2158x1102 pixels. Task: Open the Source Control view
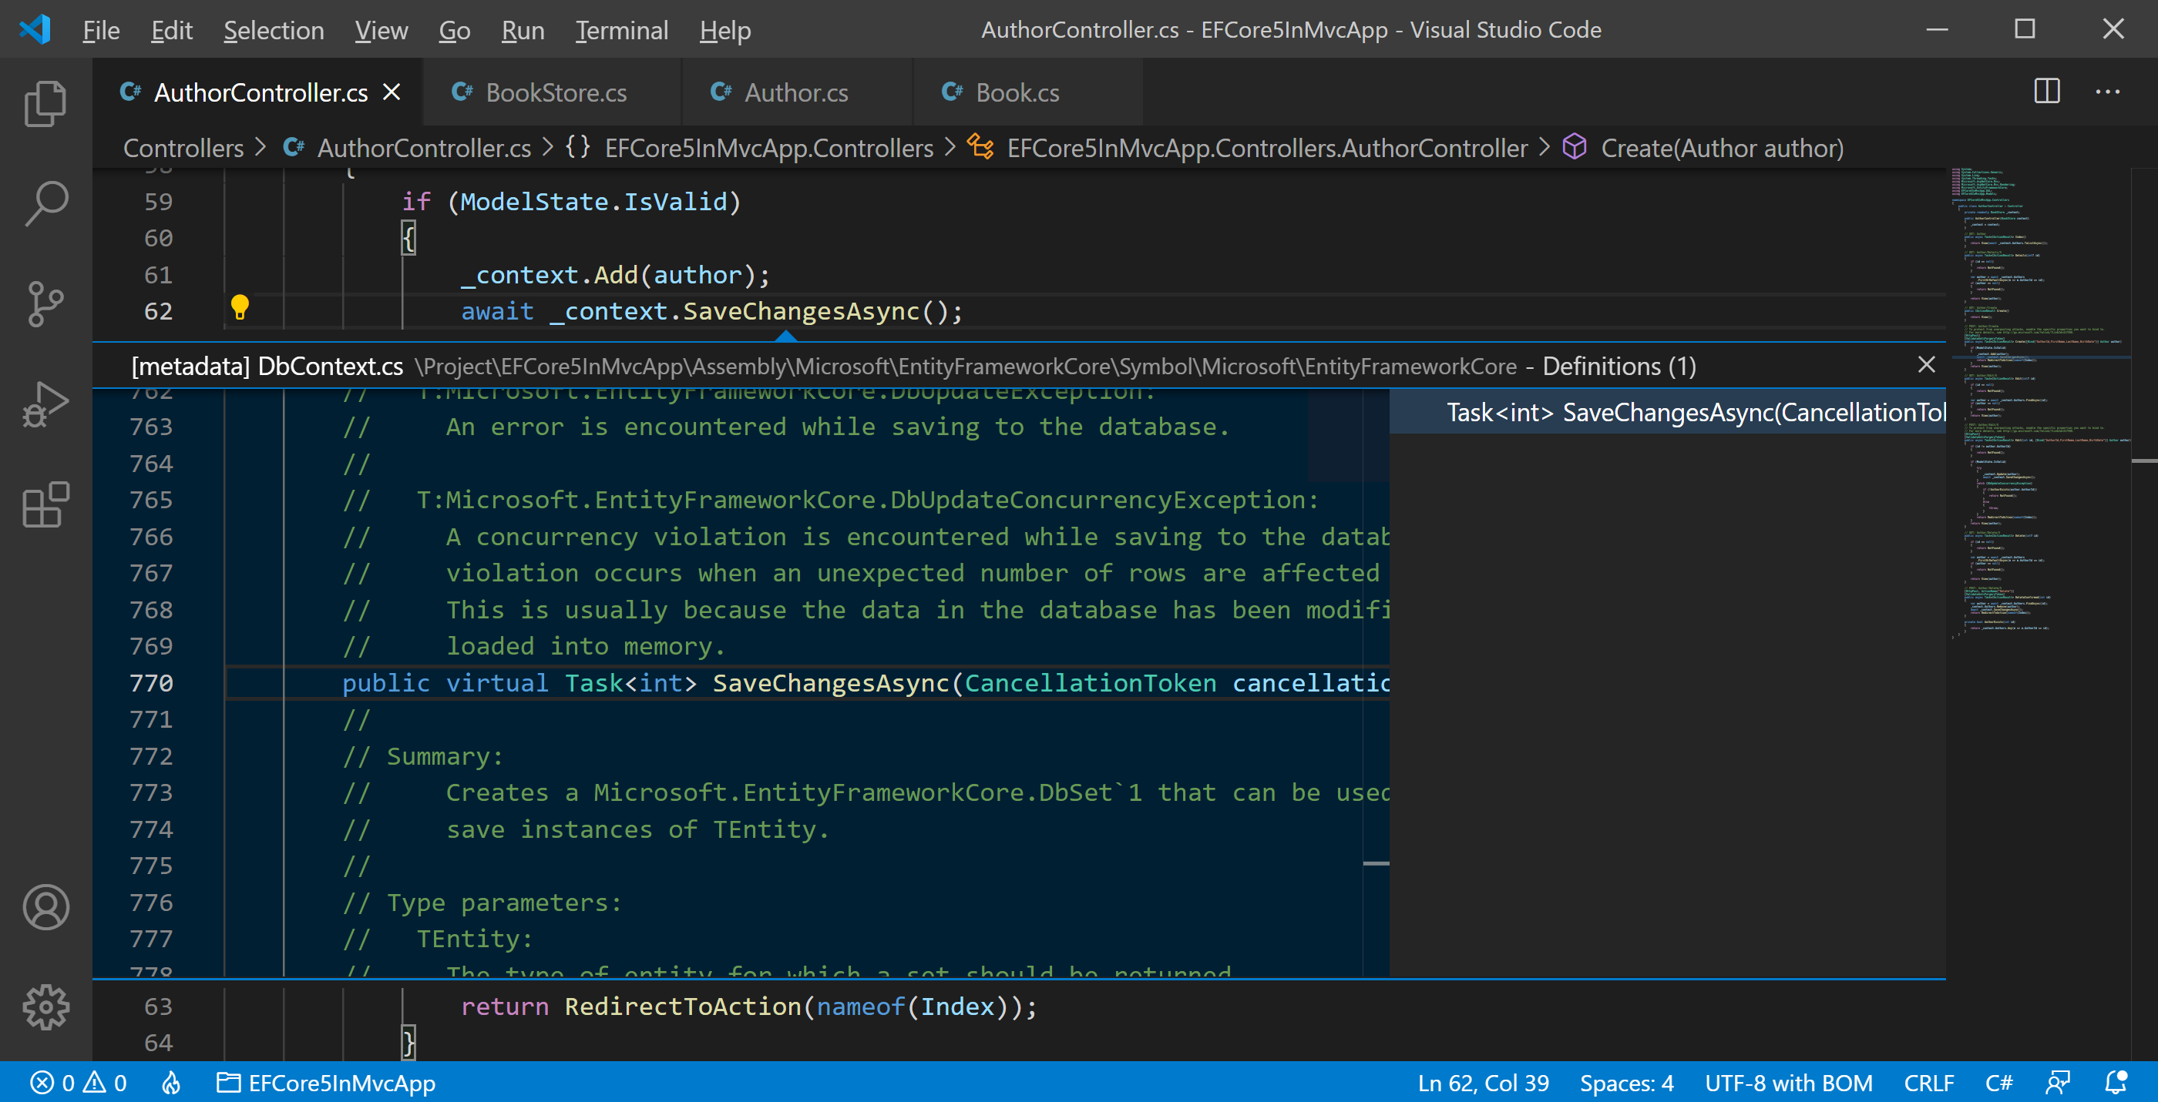click(45, 303)
